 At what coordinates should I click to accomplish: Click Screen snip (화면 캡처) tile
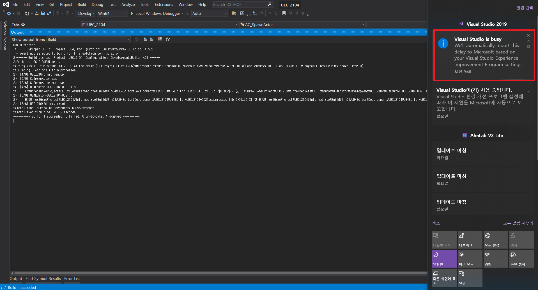[521, 259]
